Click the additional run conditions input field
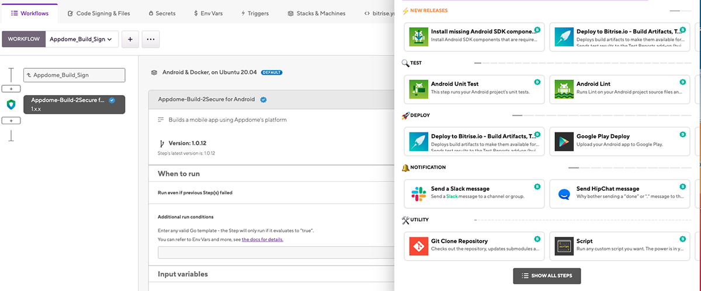Image resolution: width=701 pixels, height=291 pixels. click(275, 253)
